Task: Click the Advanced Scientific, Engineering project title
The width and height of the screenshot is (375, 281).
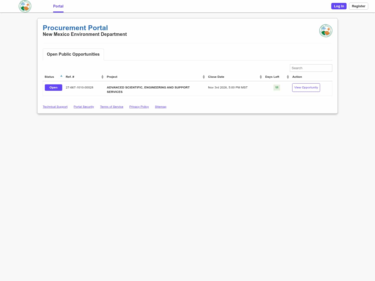Action: click(148, 90)
